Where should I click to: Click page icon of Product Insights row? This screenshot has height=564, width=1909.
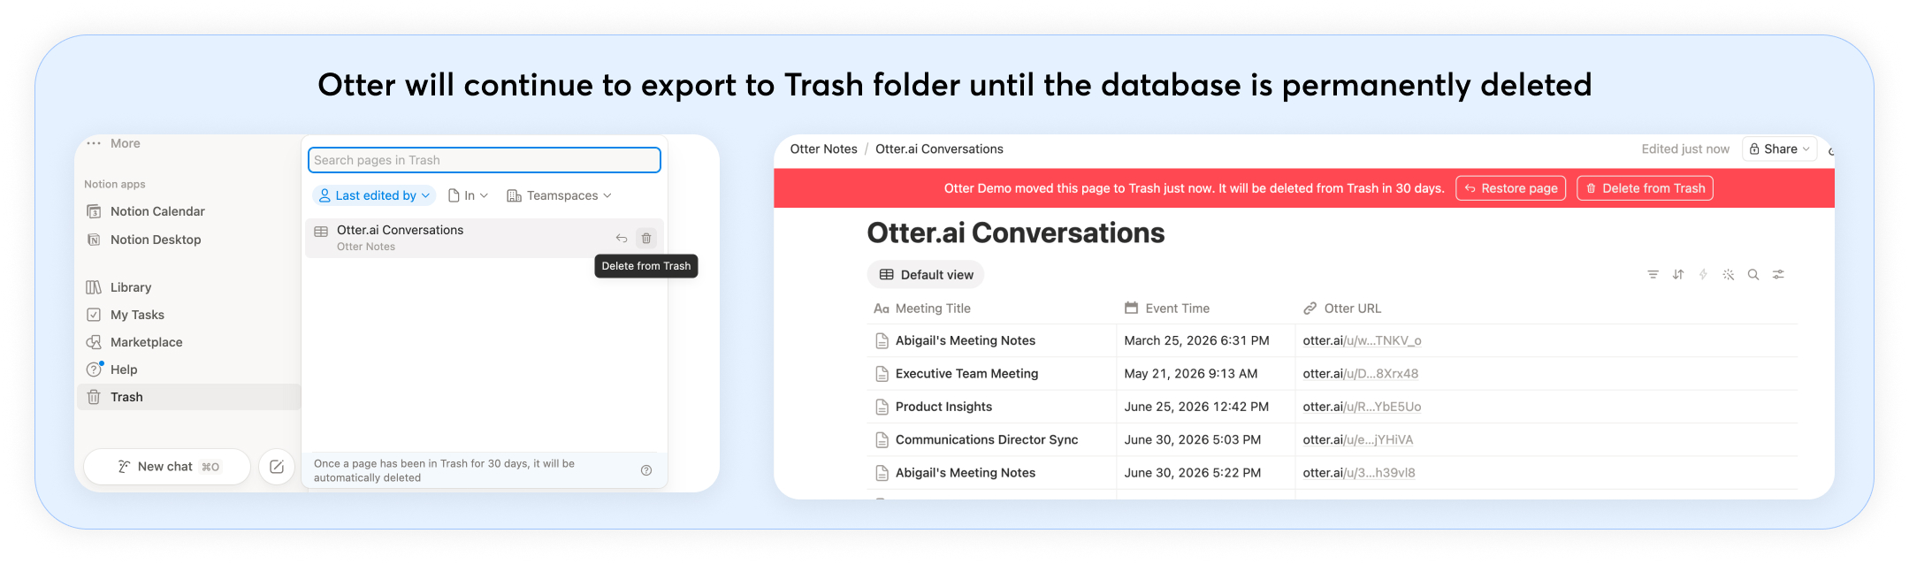[x=882, y=407]
